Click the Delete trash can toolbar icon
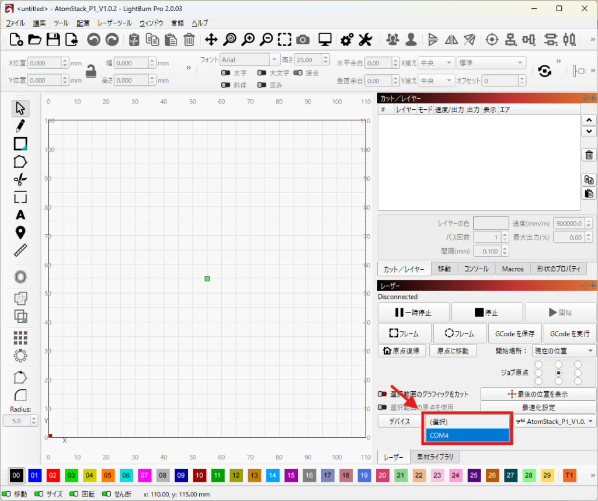598x501 pixels. [x=189, y=40]
